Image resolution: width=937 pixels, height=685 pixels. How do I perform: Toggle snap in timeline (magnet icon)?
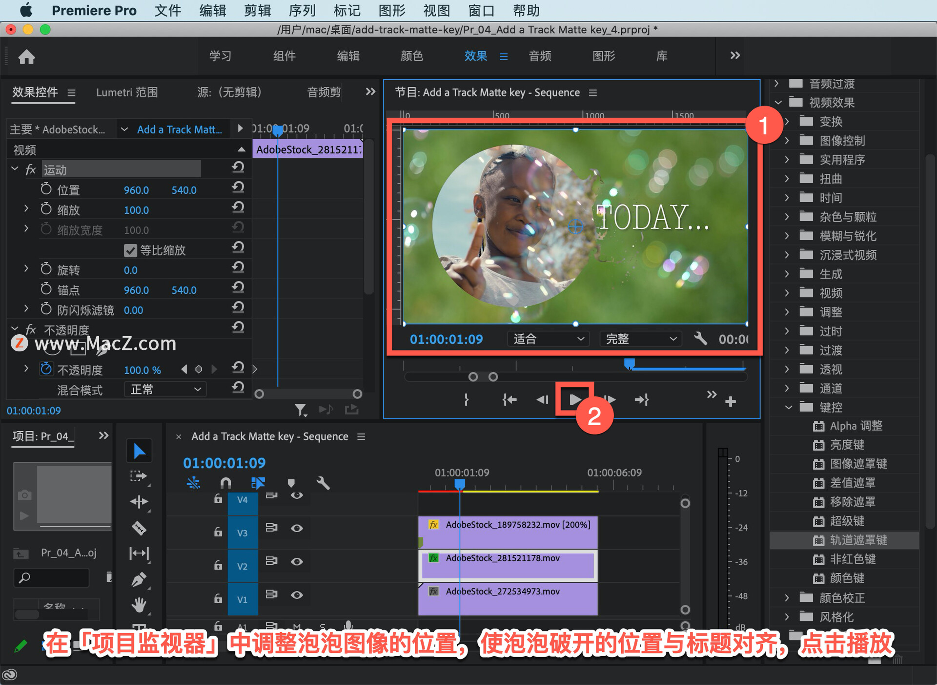(225, 483)
